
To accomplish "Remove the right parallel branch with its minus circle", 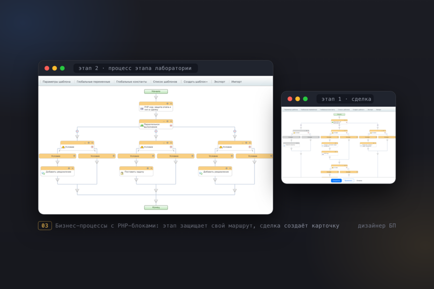I will pyautogui.click(x=235, y=131).
